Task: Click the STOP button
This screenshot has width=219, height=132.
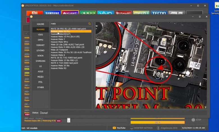Action: point(197,120)
